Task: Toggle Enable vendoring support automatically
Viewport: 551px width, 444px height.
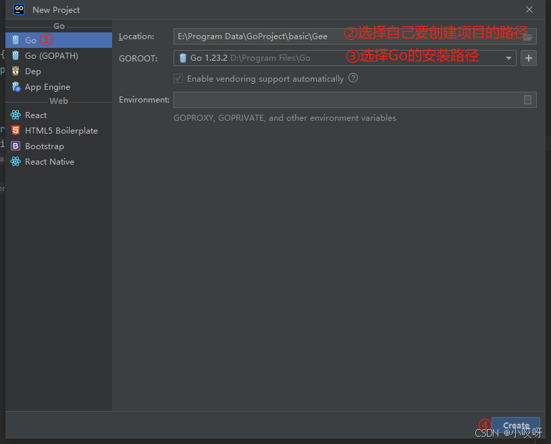Action: pos(178,78)
